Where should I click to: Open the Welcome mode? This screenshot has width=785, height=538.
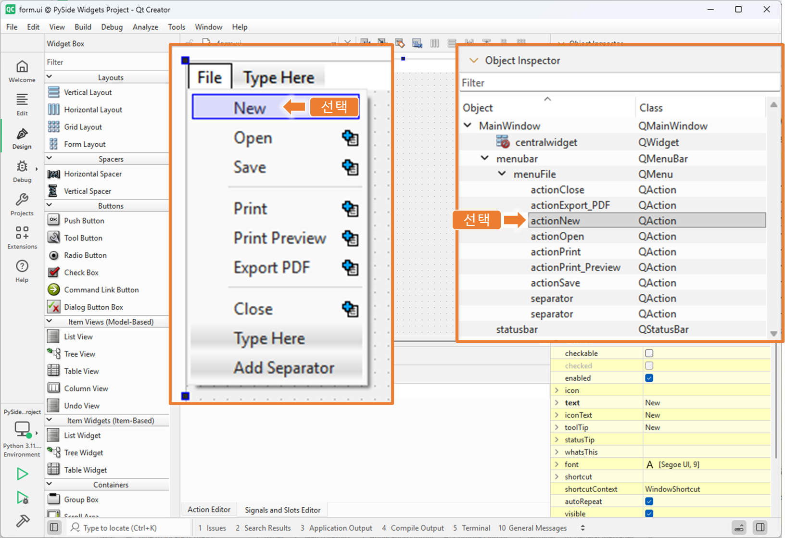(22, 71)
